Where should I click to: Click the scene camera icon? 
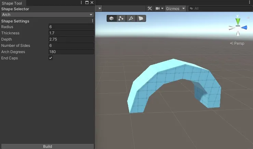(x=158, y=9)
